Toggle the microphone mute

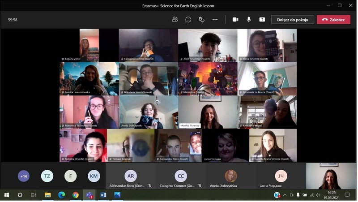pos(249,20)
